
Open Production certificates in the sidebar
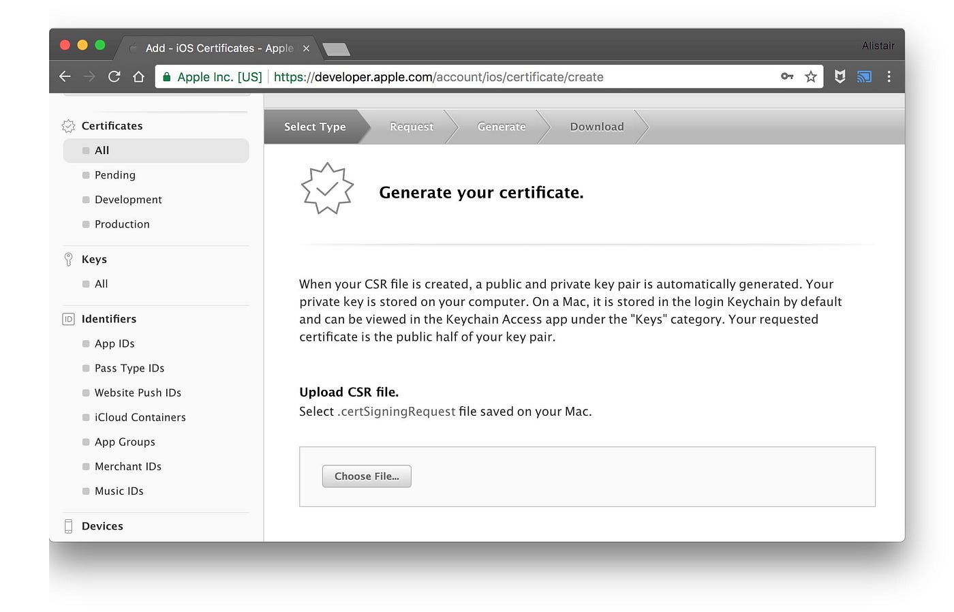click(x=122, y=224)
